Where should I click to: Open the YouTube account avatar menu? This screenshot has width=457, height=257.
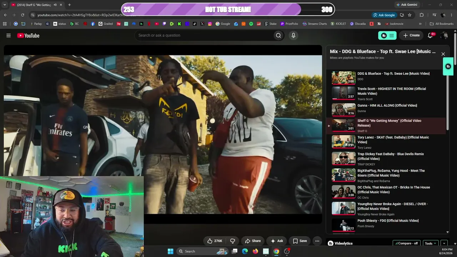pyautogui.click(x=444, y=35)
